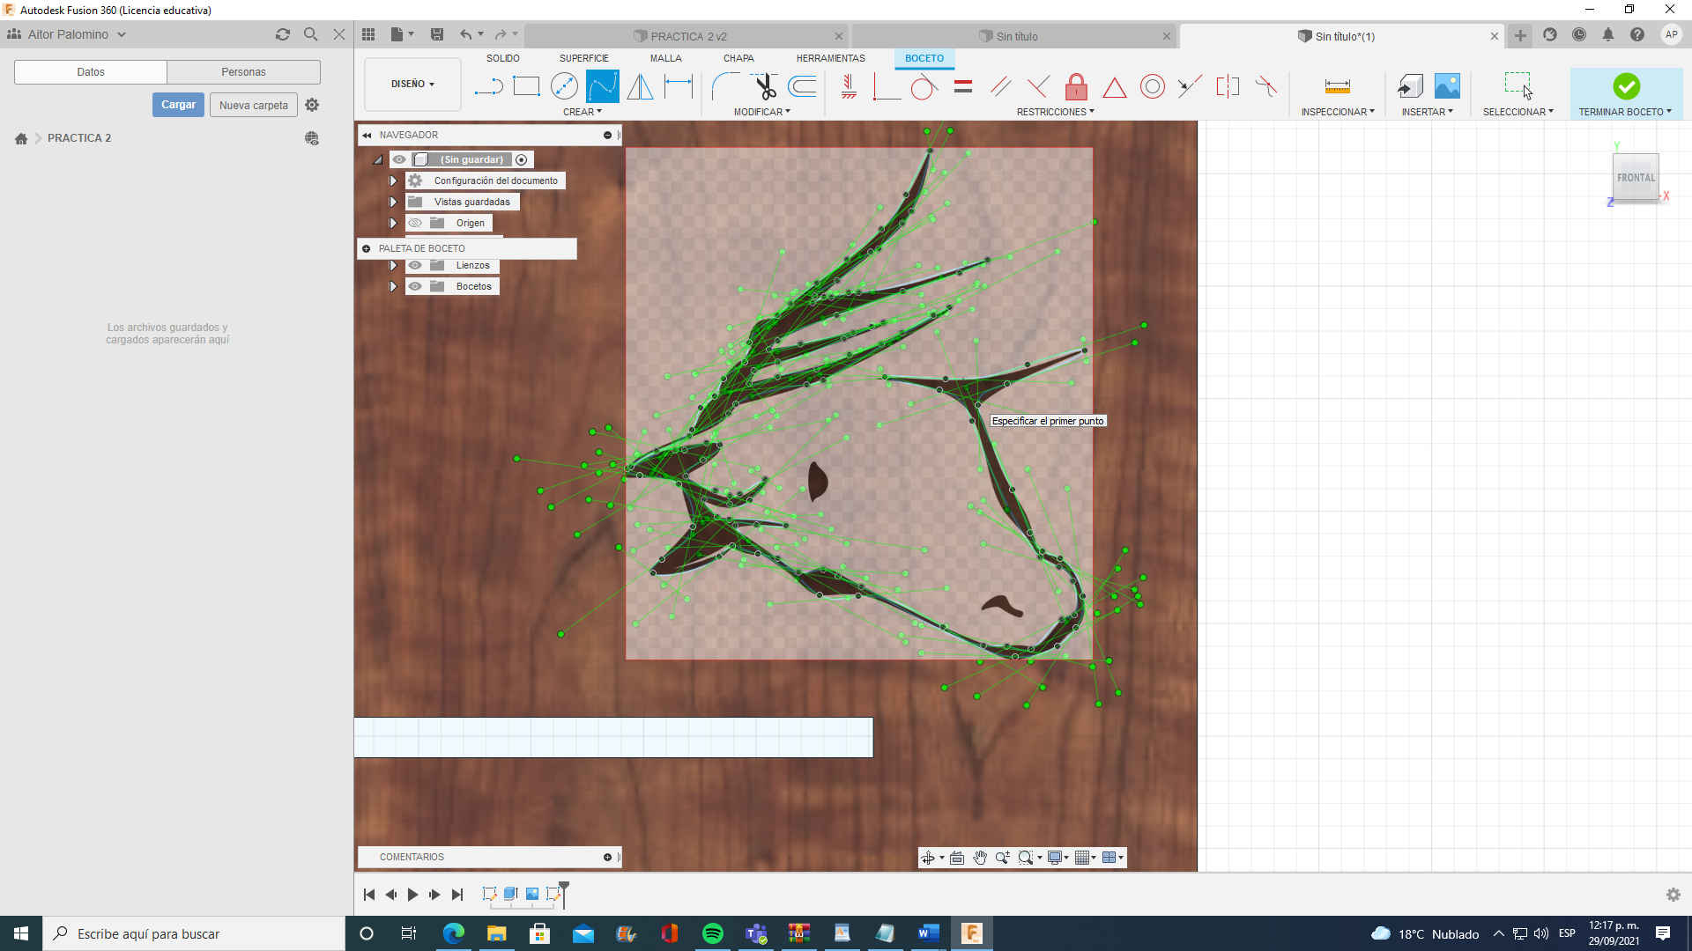
Task: Expand the Lienzos tree item
Action: pyautogui.click(x=393, y=265)
